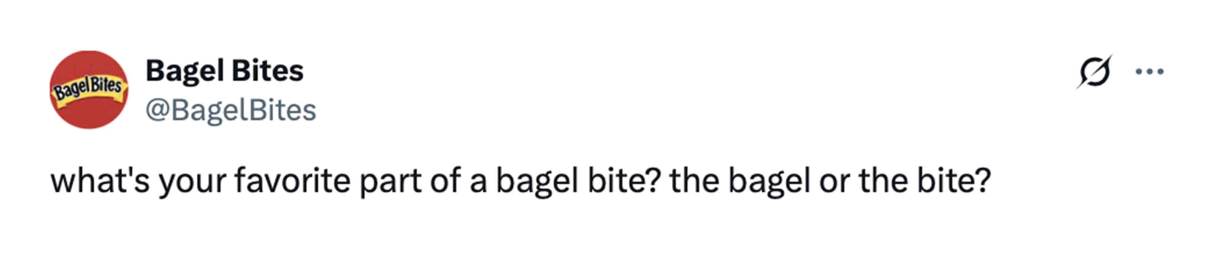
Task: Click the middle dot of the More menu
Action: click(1149, 72)
